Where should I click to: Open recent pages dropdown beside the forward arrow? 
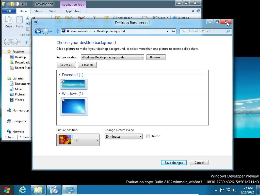(51, 31)
